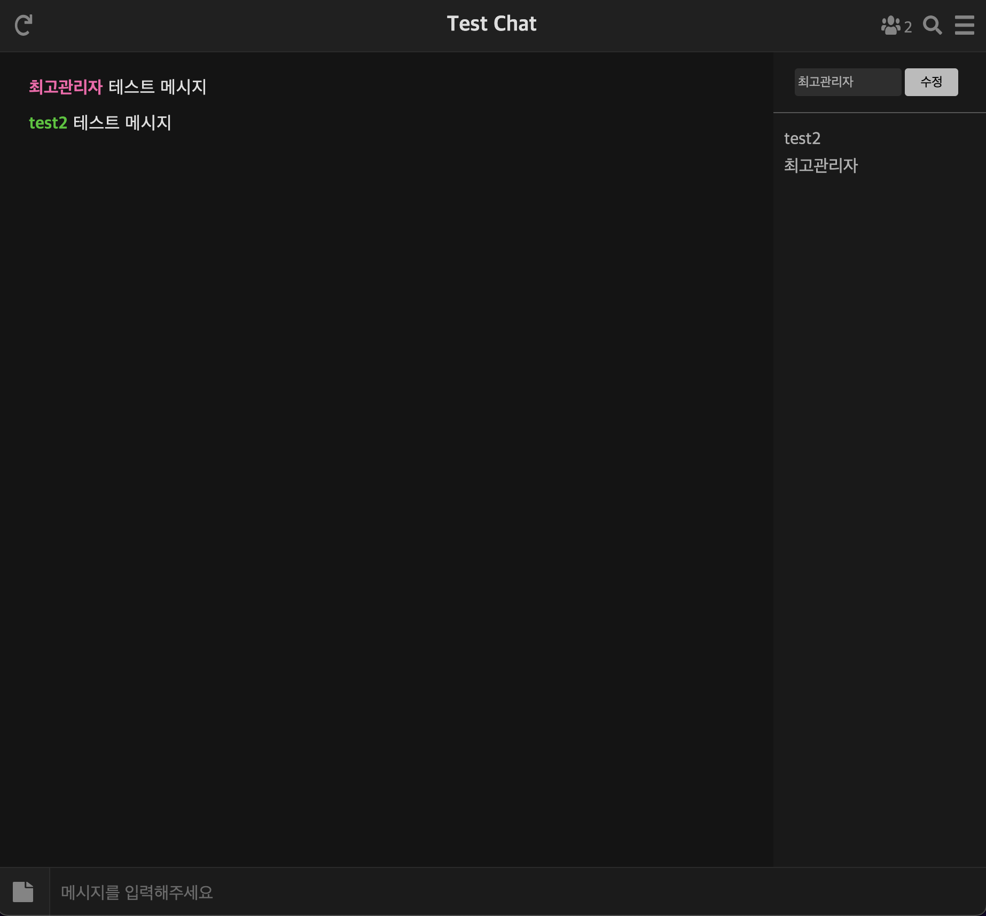Click the green test2 username in chat
The width and height of the screenshot is (986, 916).
point(48,123)
